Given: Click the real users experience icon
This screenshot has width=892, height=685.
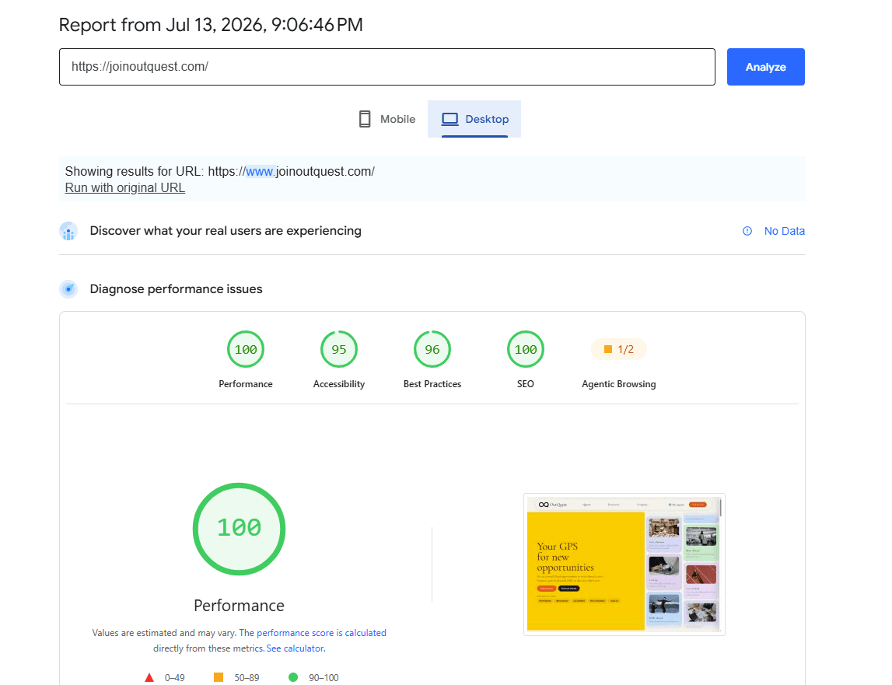Looking at the screenshot, I should (x=68, y=231).
